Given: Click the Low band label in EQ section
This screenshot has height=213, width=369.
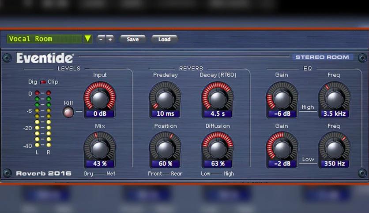Looking at the screenshot, I should pos(308,159).
